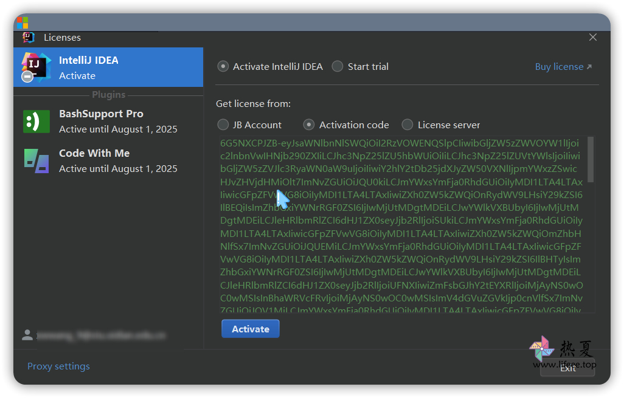Close the Licenses dialog with the X
The height and width of the screenshot is (398, 624).
pyautogui.click(x=593, y=37)
